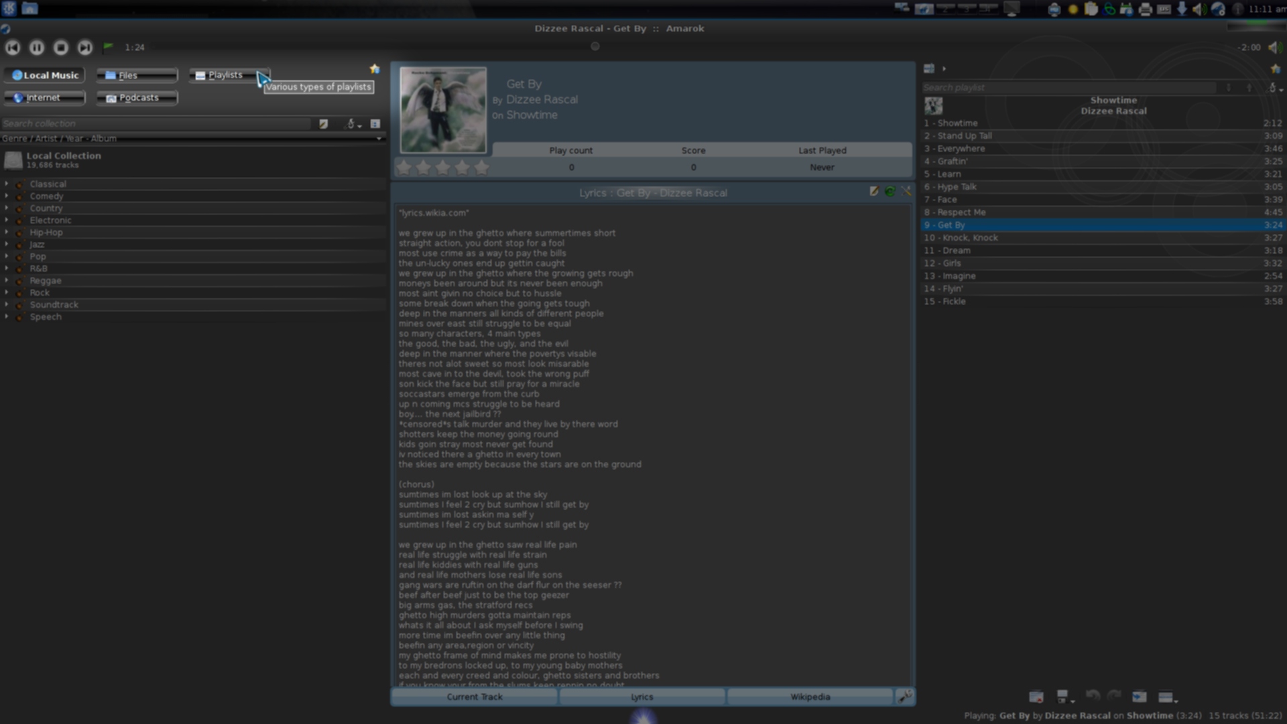
Task: Focus the Search playlist field
Action: (x=1069, y=88)
